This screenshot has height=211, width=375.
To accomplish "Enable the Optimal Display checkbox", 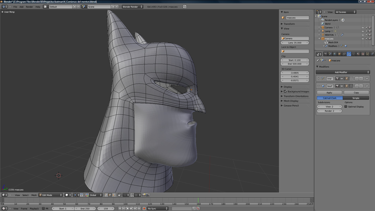I will [x=346, y=107].
